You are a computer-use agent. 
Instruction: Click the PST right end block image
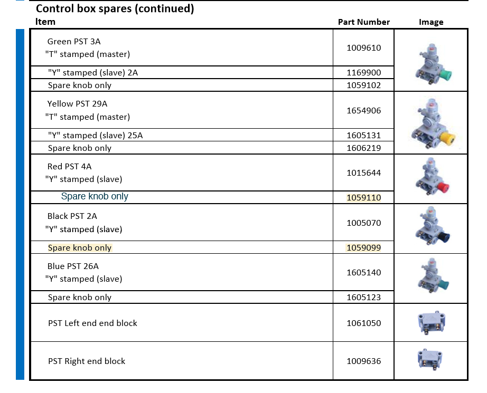tap(430, 360)
